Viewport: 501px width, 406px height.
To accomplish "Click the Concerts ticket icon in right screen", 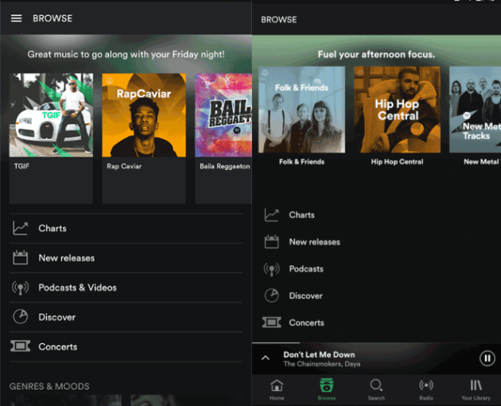I will point(272,323).
